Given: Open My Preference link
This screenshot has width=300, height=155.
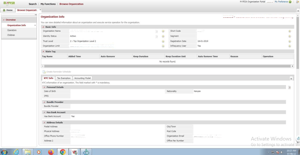Looking at the screenshot, I should coord(281,2).
